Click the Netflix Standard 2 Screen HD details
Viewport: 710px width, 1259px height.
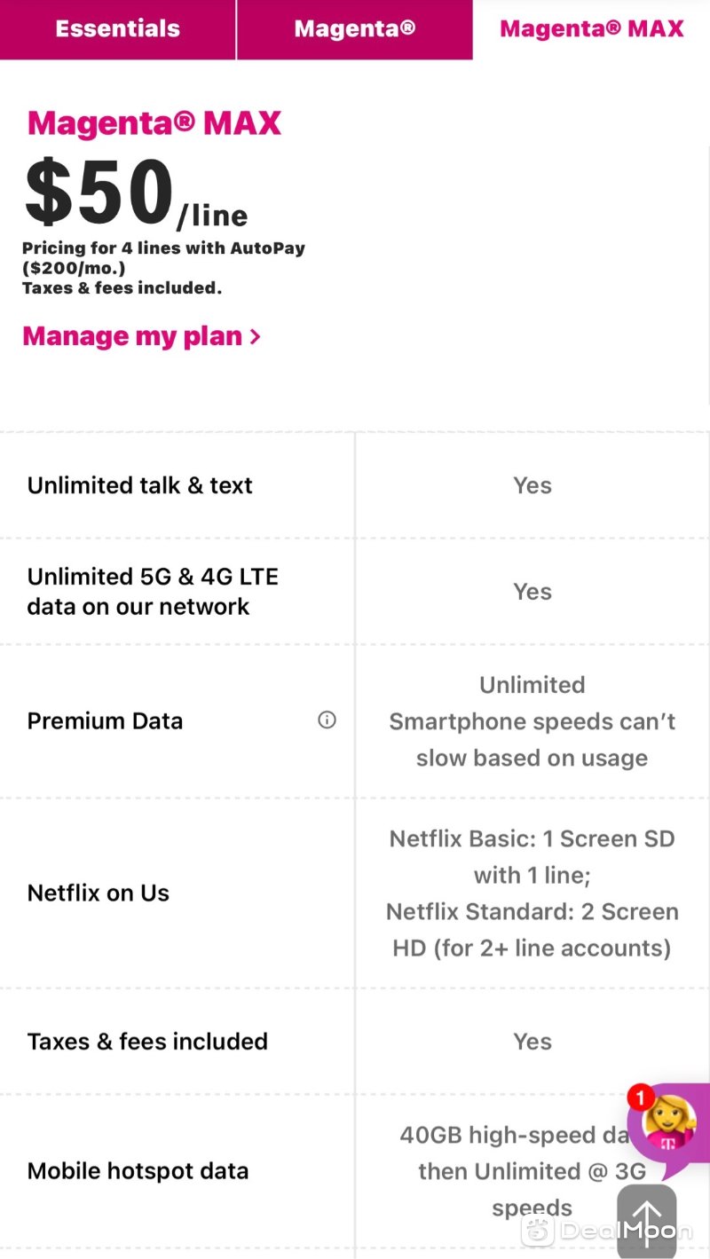coord(532,930)
